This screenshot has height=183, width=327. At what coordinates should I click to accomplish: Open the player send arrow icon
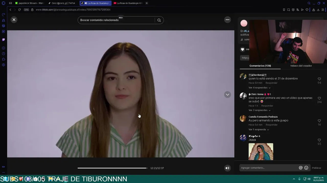(x=302, y=10)
